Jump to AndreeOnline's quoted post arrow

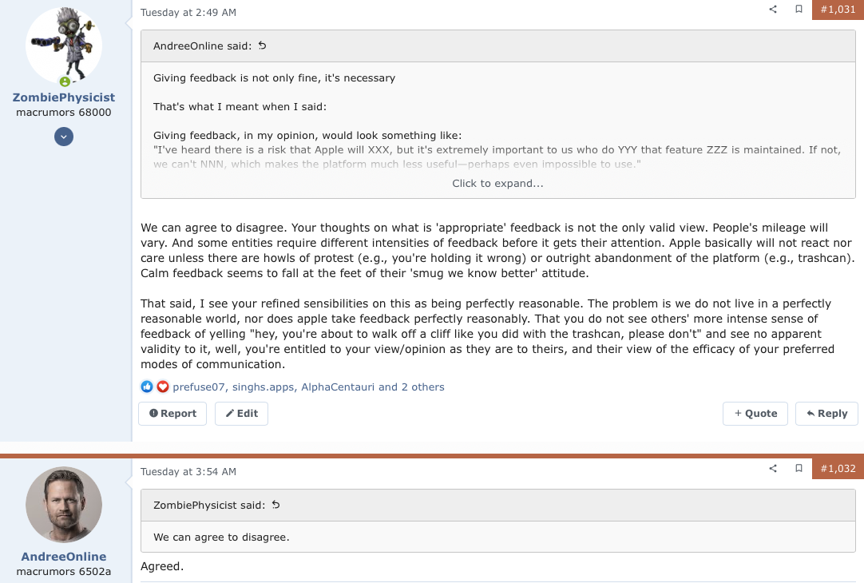pyautogui.click(x=263, y=46)
